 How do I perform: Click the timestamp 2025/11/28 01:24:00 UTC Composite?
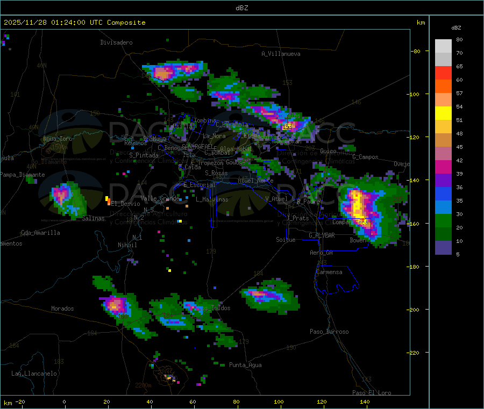74,23
